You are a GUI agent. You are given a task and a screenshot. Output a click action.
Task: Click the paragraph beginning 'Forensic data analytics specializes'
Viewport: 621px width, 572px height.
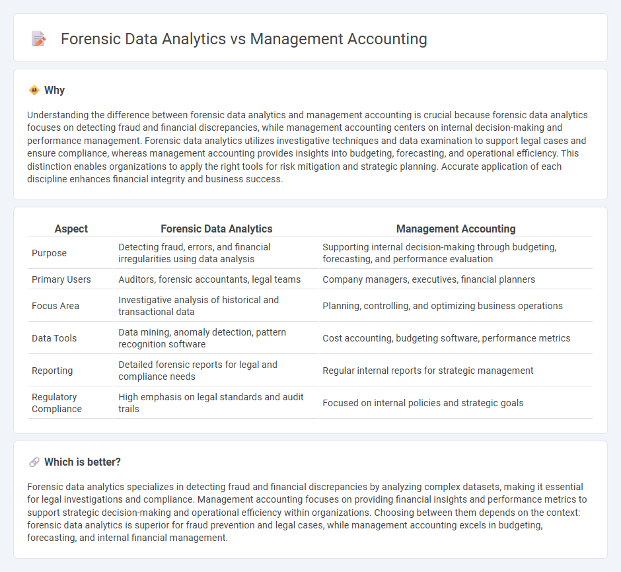click(307, 513)
